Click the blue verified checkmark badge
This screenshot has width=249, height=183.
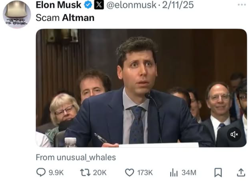point(88,5)
